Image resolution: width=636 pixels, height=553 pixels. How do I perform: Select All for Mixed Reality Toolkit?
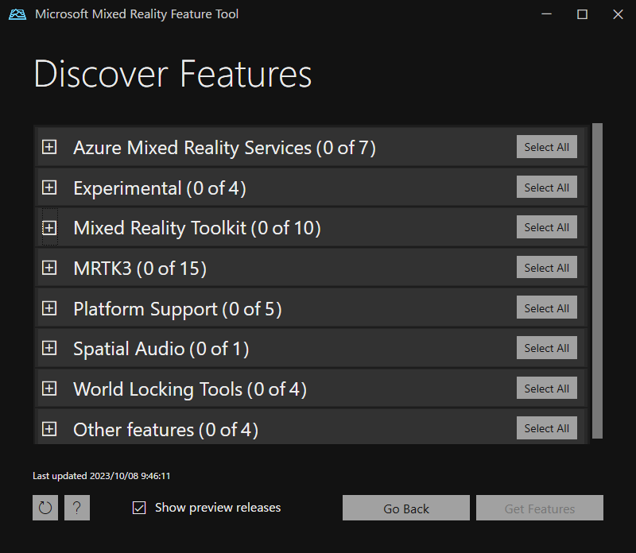(546, 227)
